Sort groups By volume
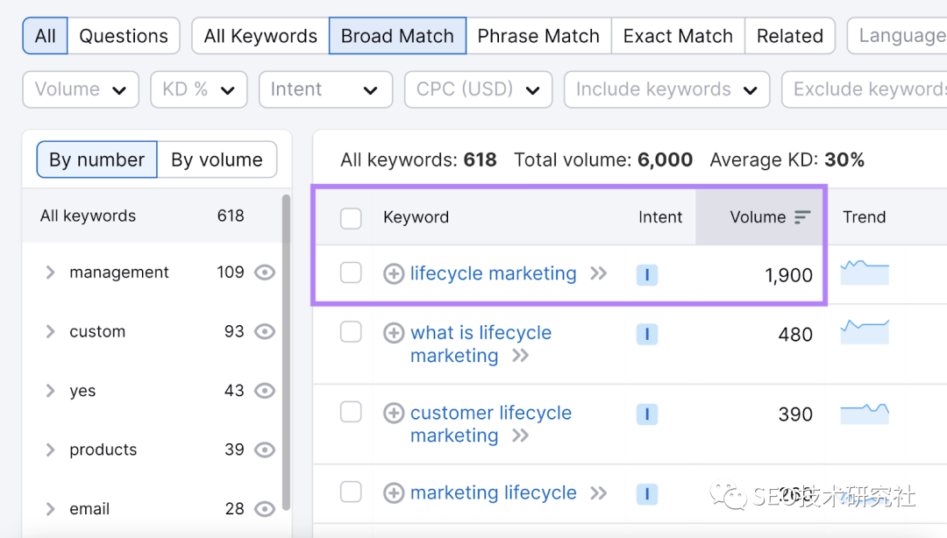The image size is (947, 538). point(217,159)
